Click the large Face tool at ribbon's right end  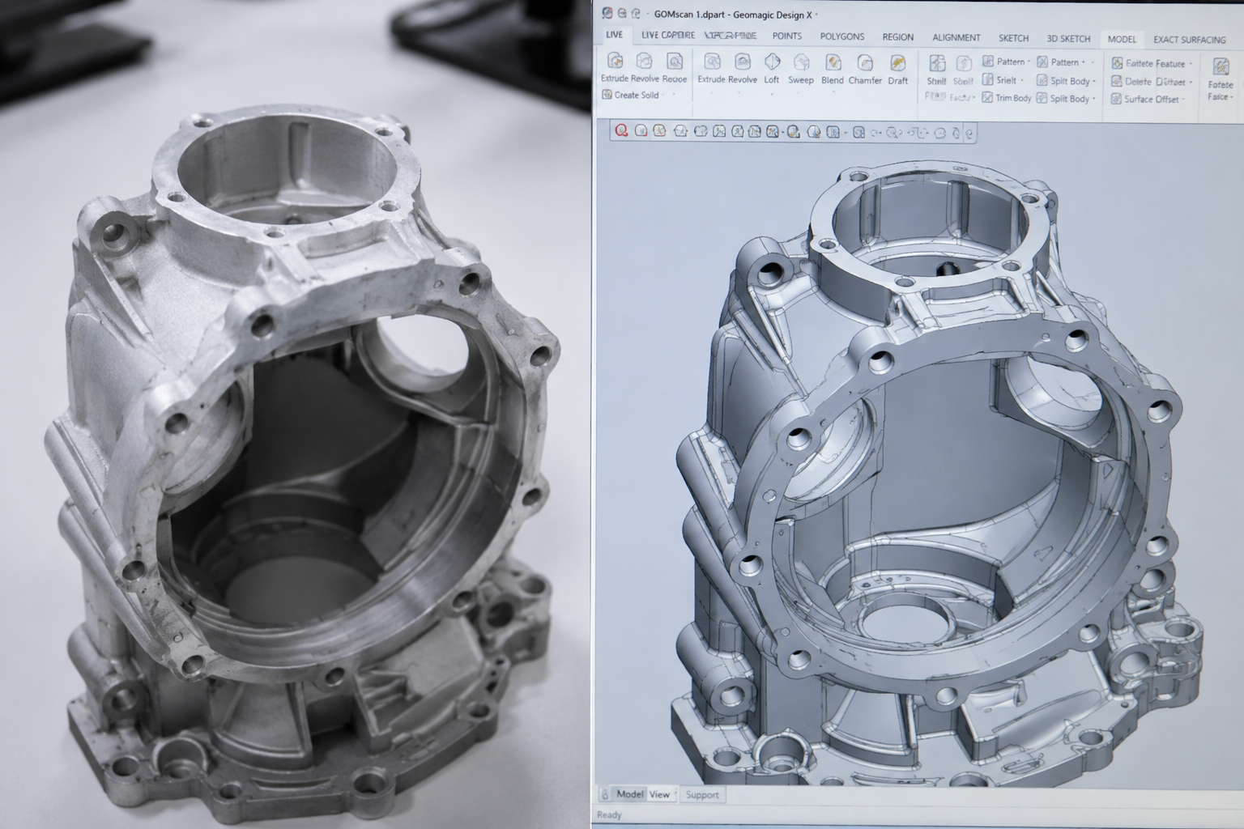1220,79
